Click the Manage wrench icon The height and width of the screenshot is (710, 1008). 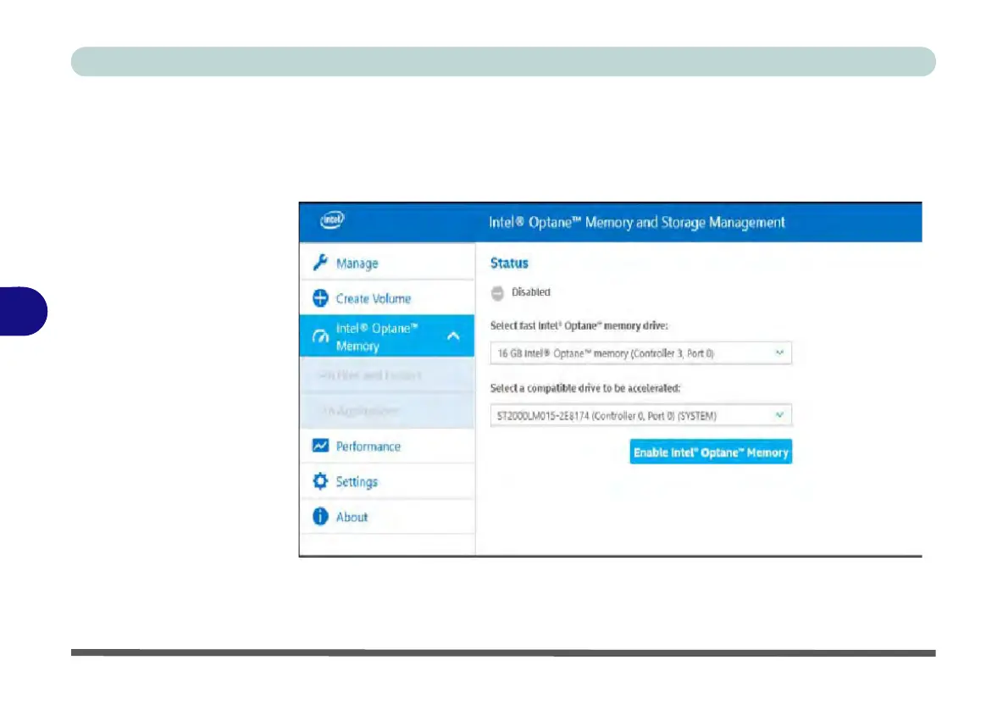tap(320, 263)
